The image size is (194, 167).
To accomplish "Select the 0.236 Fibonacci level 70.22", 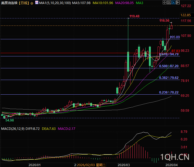I will 169,92.
